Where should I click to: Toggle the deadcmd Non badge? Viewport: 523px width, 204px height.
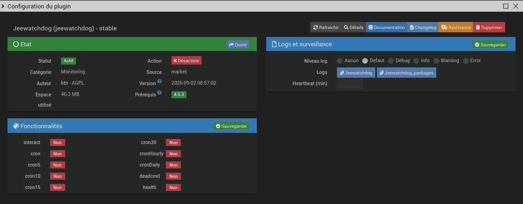pos(173,176)
